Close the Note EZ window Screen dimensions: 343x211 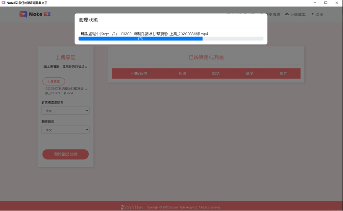[x=338, y=3]
